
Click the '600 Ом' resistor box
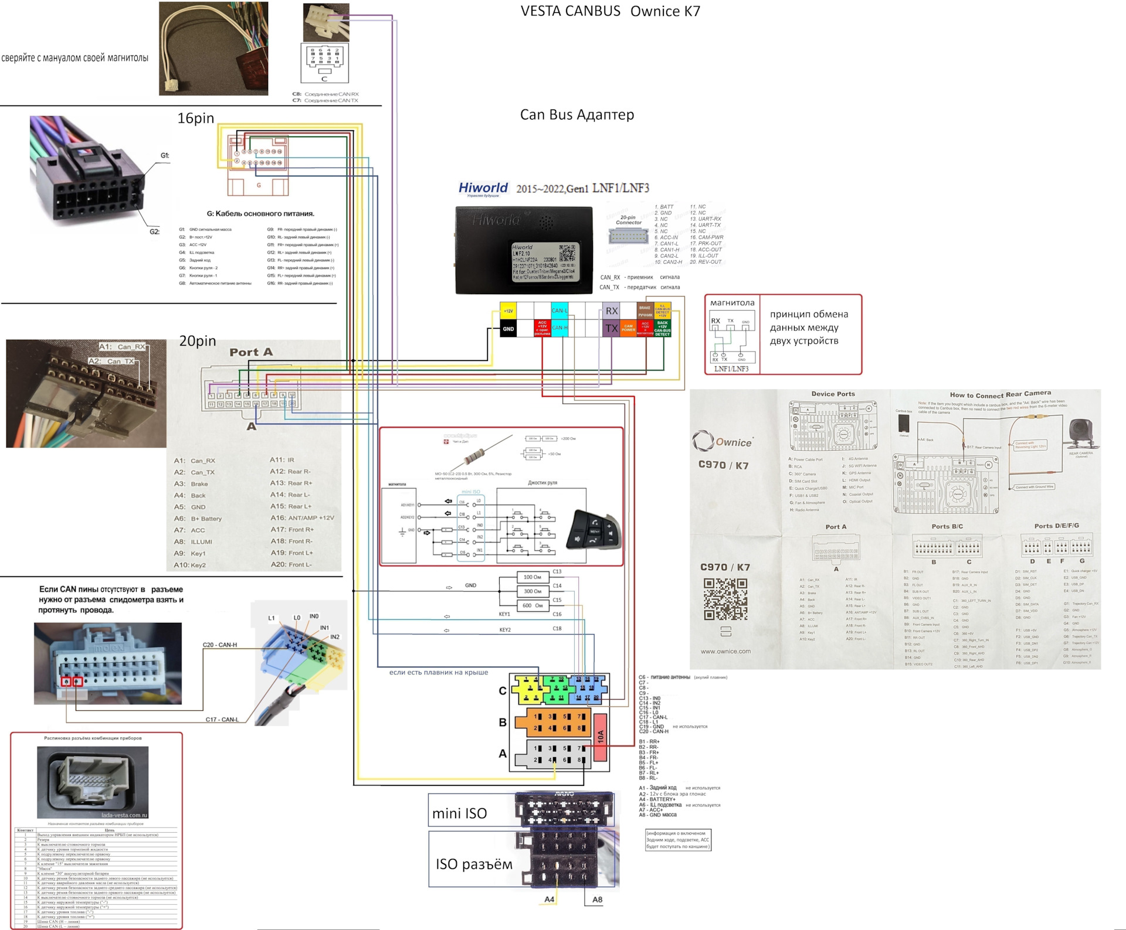(533, 605)
